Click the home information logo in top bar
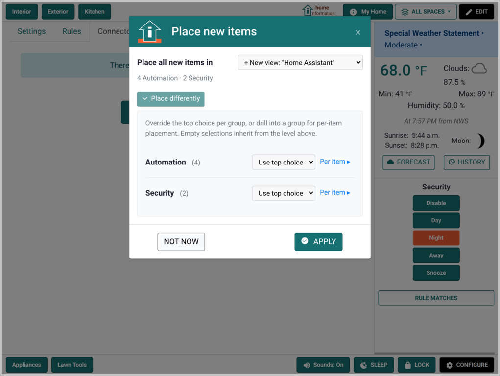This screenshot has height=376, width=500. click(318, 10)
